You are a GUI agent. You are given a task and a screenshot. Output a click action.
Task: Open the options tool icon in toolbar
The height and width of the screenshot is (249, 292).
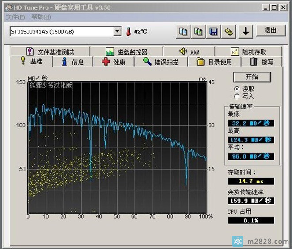click(x=229, y=31)
